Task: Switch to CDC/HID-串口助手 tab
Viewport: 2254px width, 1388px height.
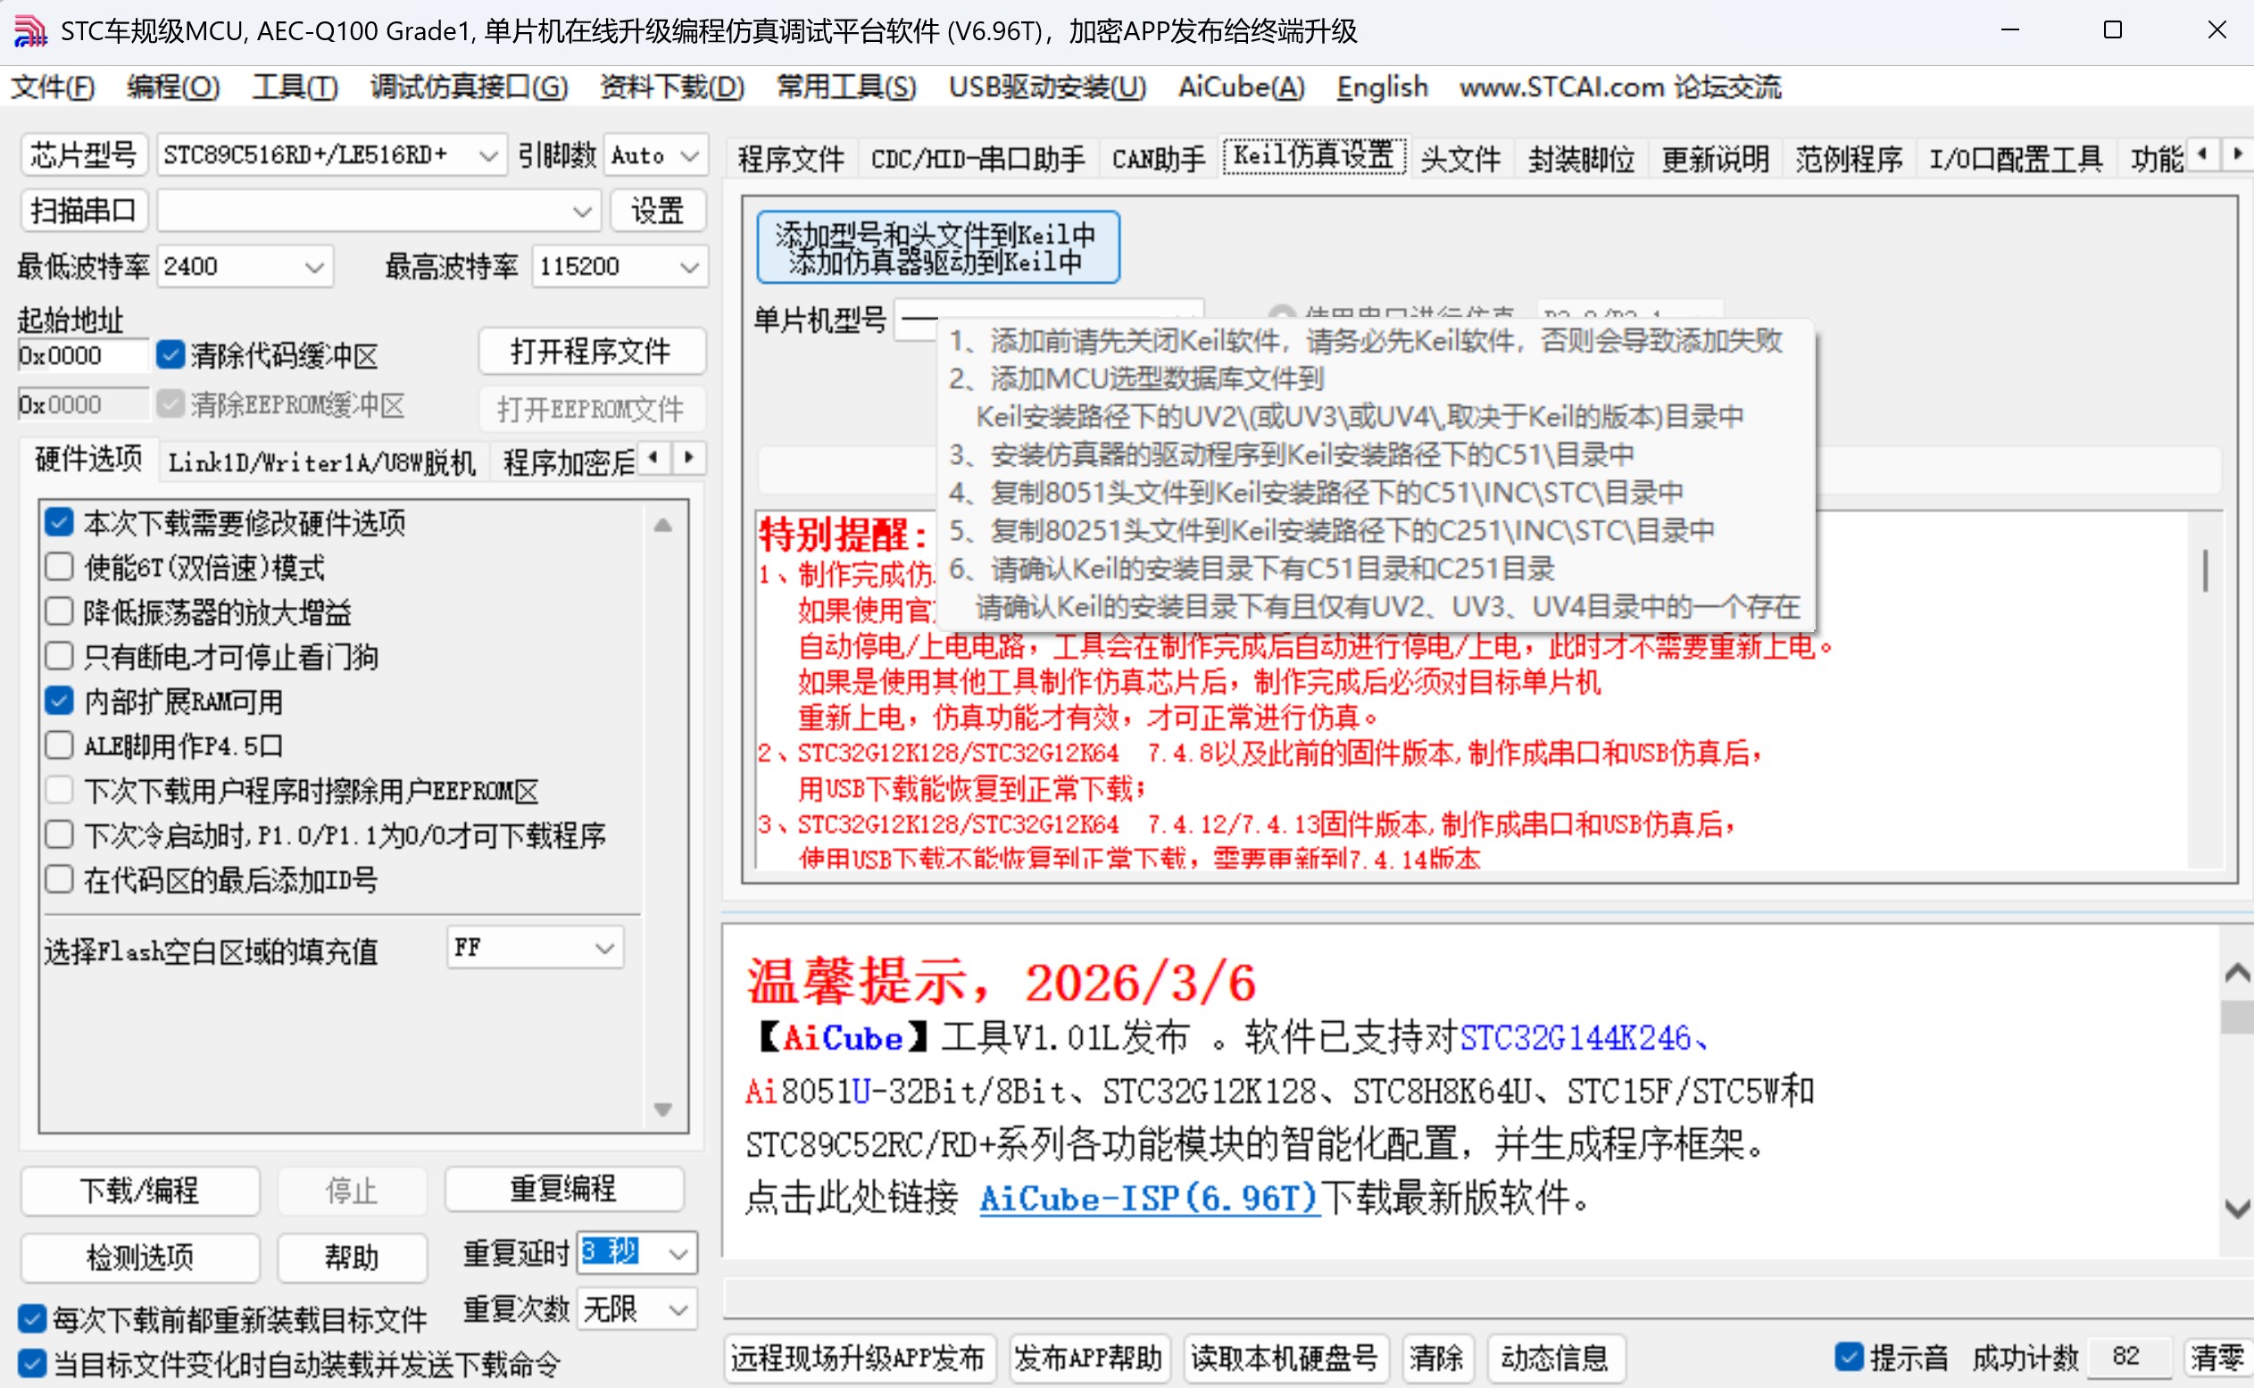Action: (977, 159)
